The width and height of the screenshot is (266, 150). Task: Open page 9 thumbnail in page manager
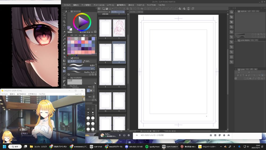(x=119, y=77)
